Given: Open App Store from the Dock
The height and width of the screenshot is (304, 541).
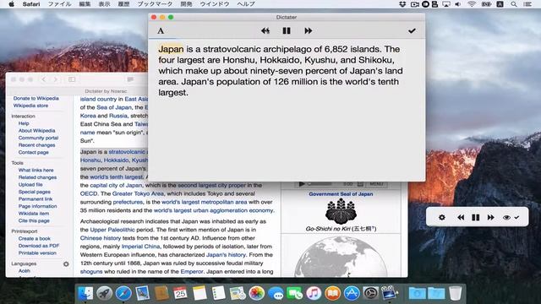Looking at the screenshot, I should click(x=352, y=293).
